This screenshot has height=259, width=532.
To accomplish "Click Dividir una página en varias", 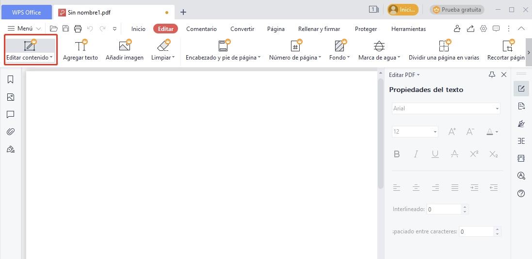I will 444,50.
